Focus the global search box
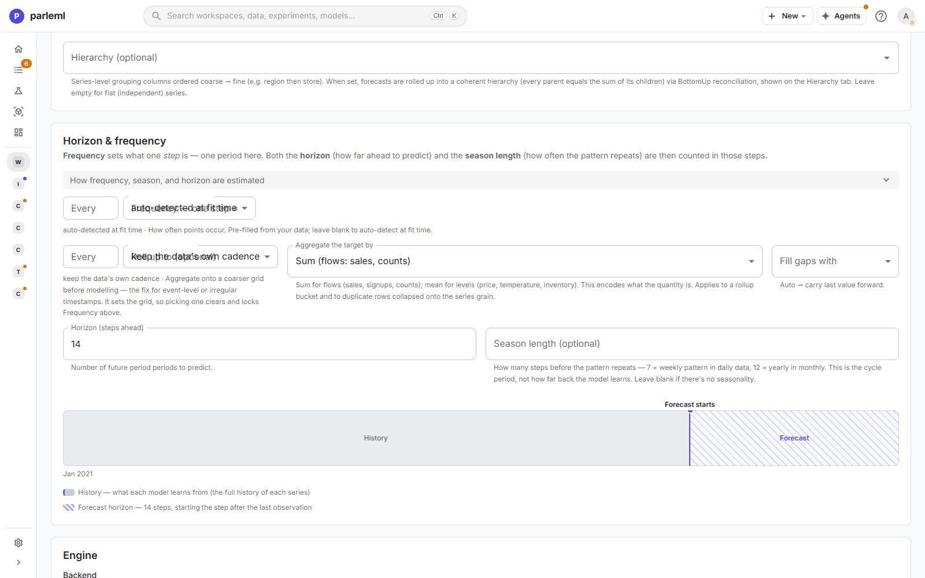Screen dimensions: 925x578 click(x=305, y=16)
